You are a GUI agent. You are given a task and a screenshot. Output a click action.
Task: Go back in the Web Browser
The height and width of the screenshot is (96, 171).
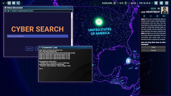pyautogui.click(x=6, y=11)
